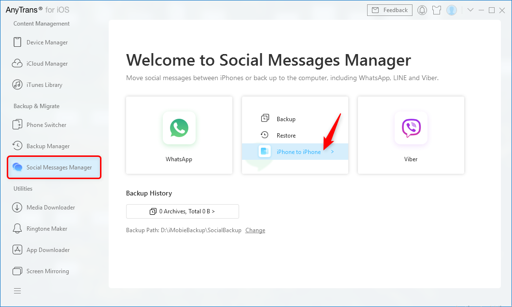Open the Screen Mirroring icon
Screen dimensions: 512x307
point(17,271)
